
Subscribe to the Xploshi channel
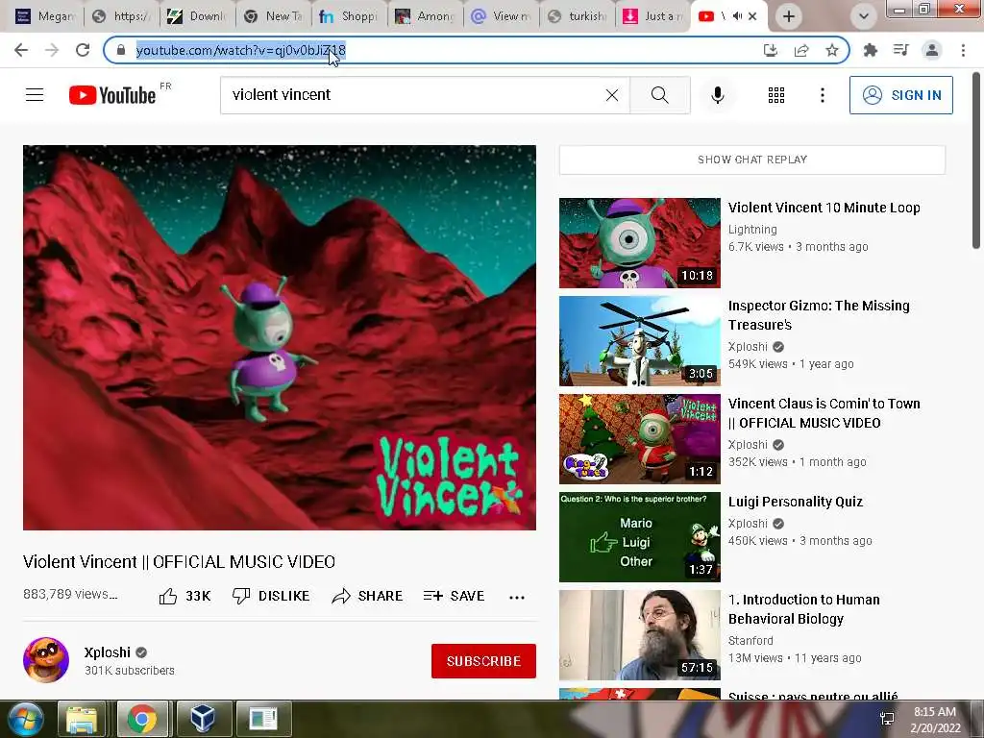(483, 661)
